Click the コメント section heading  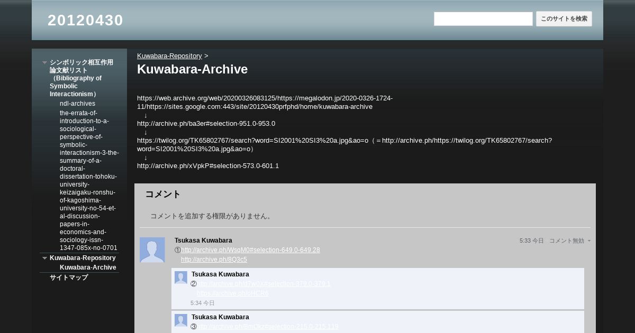pos(163,194)
